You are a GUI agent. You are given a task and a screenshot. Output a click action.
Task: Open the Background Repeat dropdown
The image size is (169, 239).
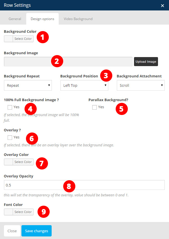(28, 85)
